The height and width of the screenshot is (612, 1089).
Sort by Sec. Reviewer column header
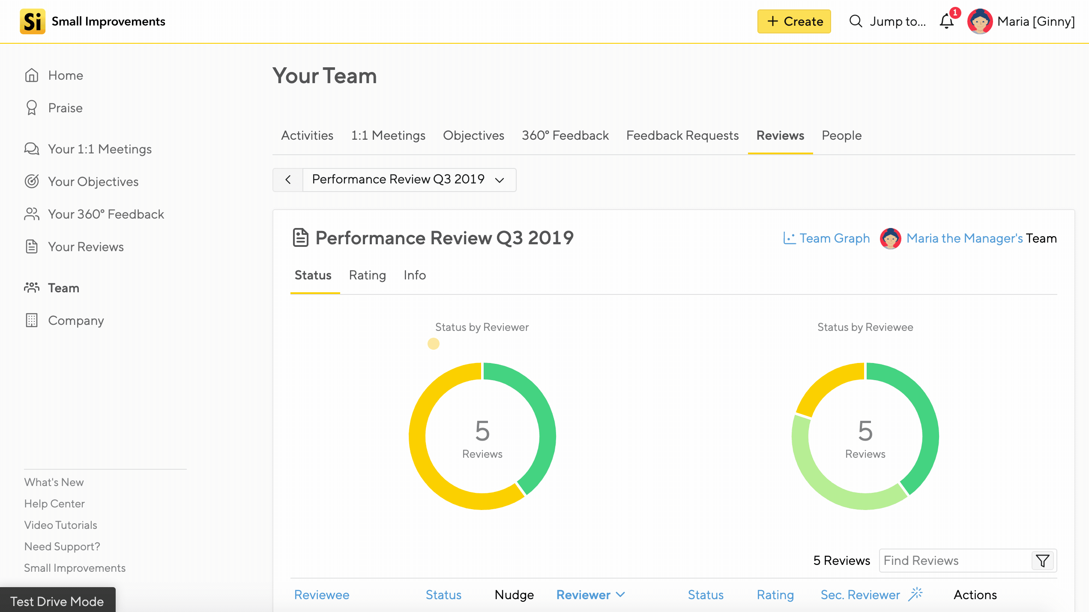point(860,594)
